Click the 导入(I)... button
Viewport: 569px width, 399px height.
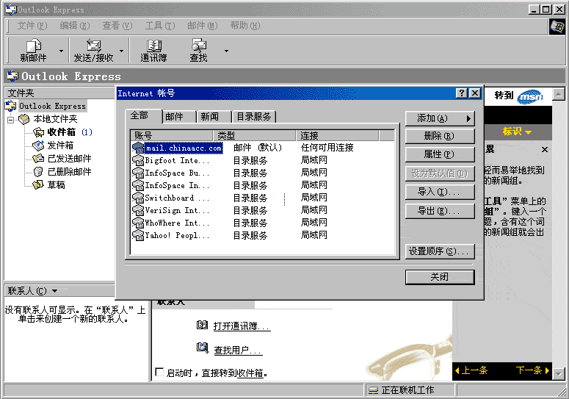click(440, 192)
